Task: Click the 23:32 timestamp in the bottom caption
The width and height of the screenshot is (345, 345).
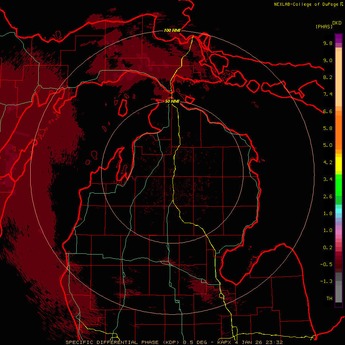Action: [x=274, y=342]
